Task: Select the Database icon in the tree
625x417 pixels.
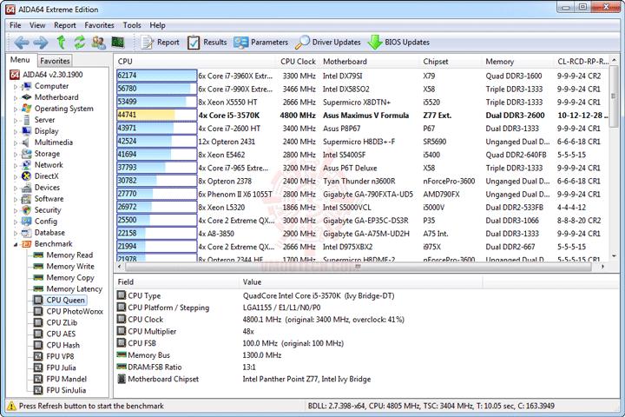Action: tap(26, 232)
